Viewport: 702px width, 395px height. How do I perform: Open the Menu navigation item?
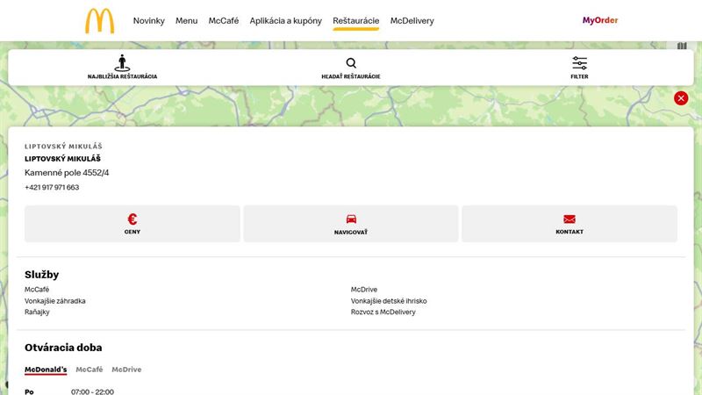(x=186, y=20)
